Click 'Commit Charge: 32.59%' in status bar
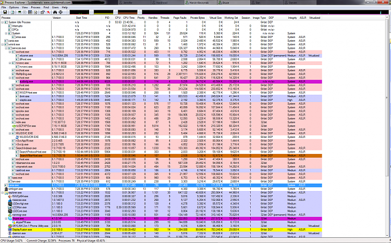Image resolution: width=391 pixels, height=243 pixels. point(41,241)
